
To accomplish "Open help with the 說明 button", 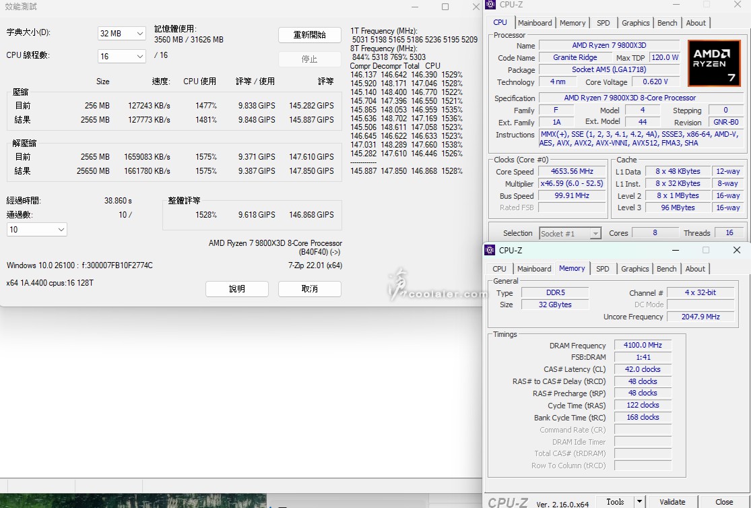I will click(237, 288).
